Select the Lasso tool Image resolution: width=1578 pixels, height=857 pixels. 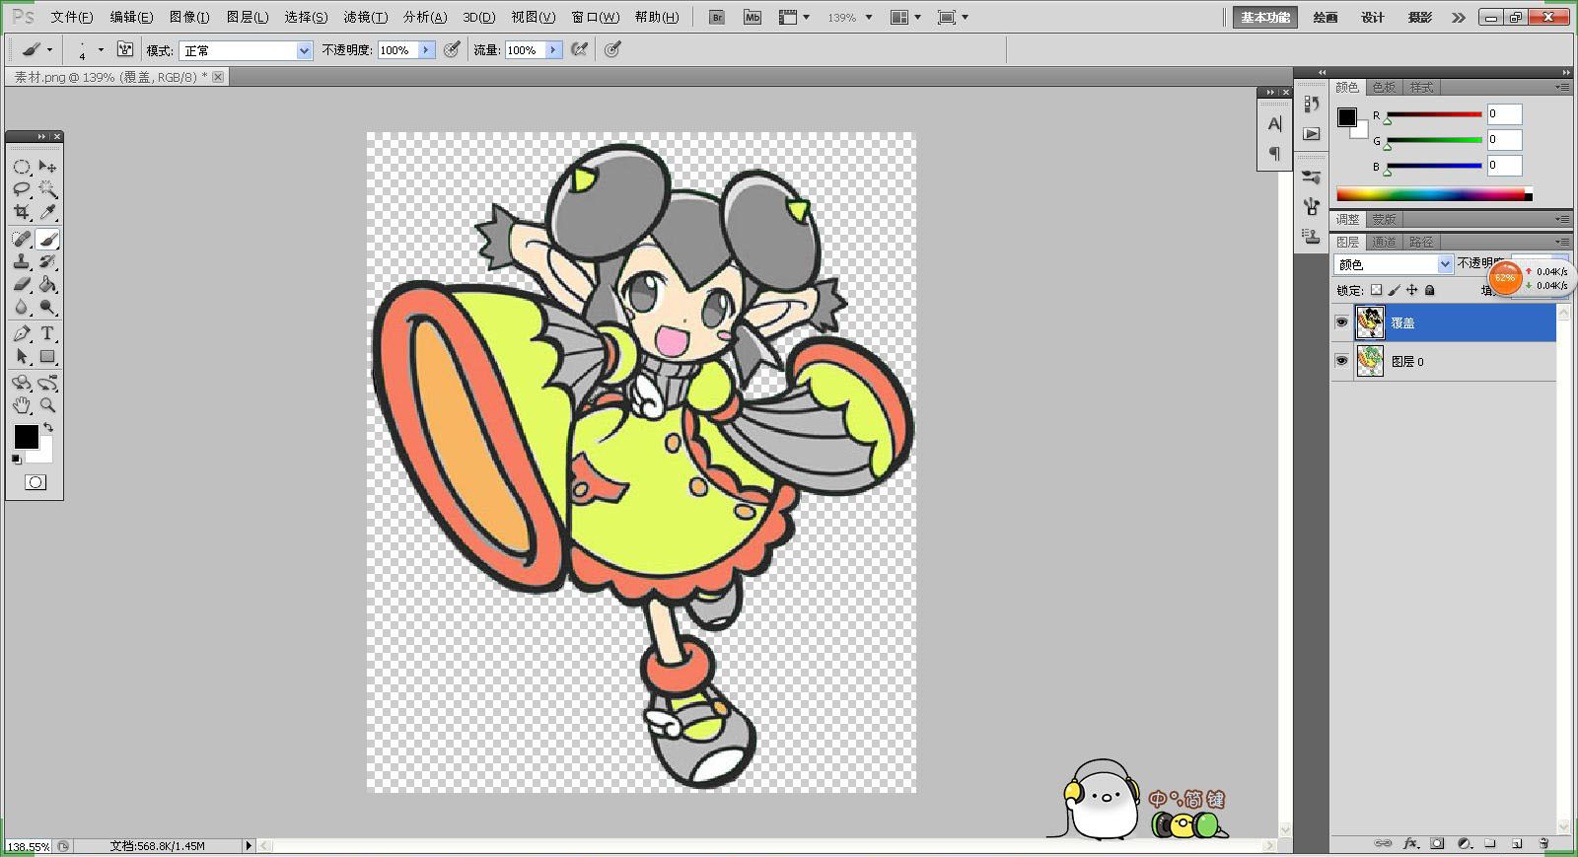tap(22, 189)
